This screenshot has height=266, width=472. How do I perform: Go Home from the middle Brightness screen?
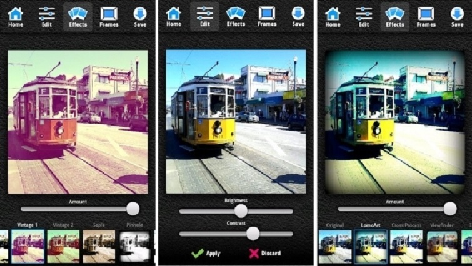[x=174, y=16]
